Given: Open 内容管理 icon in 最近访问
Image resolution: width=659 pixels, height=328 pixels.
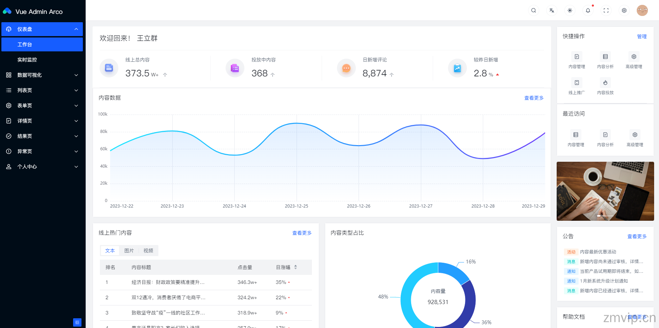Looking at the screenshot, I should tap(576, 135).
